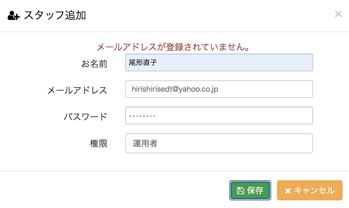Click the メールアドレス field label
The height and width of the screenshot is (208, 349).
pos(77,90)
